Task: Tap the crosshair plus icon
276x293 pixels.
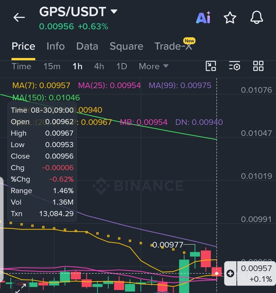Action: click(x=230, y=273)
